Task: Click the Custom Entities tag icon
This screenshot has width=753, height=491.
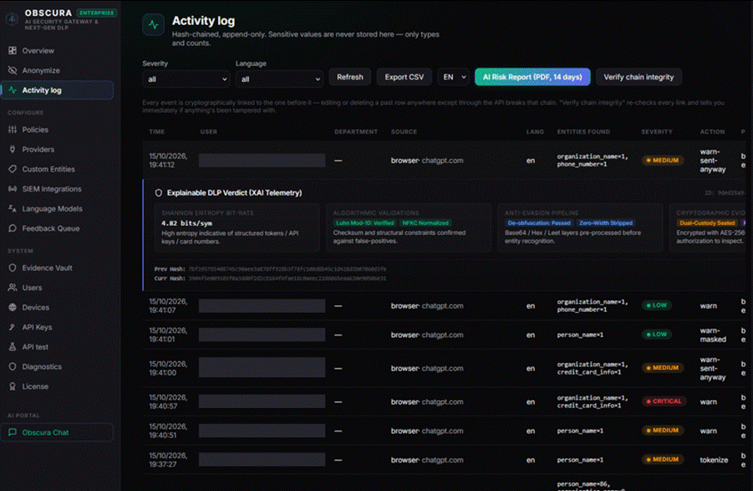Action: click(13, 169)
